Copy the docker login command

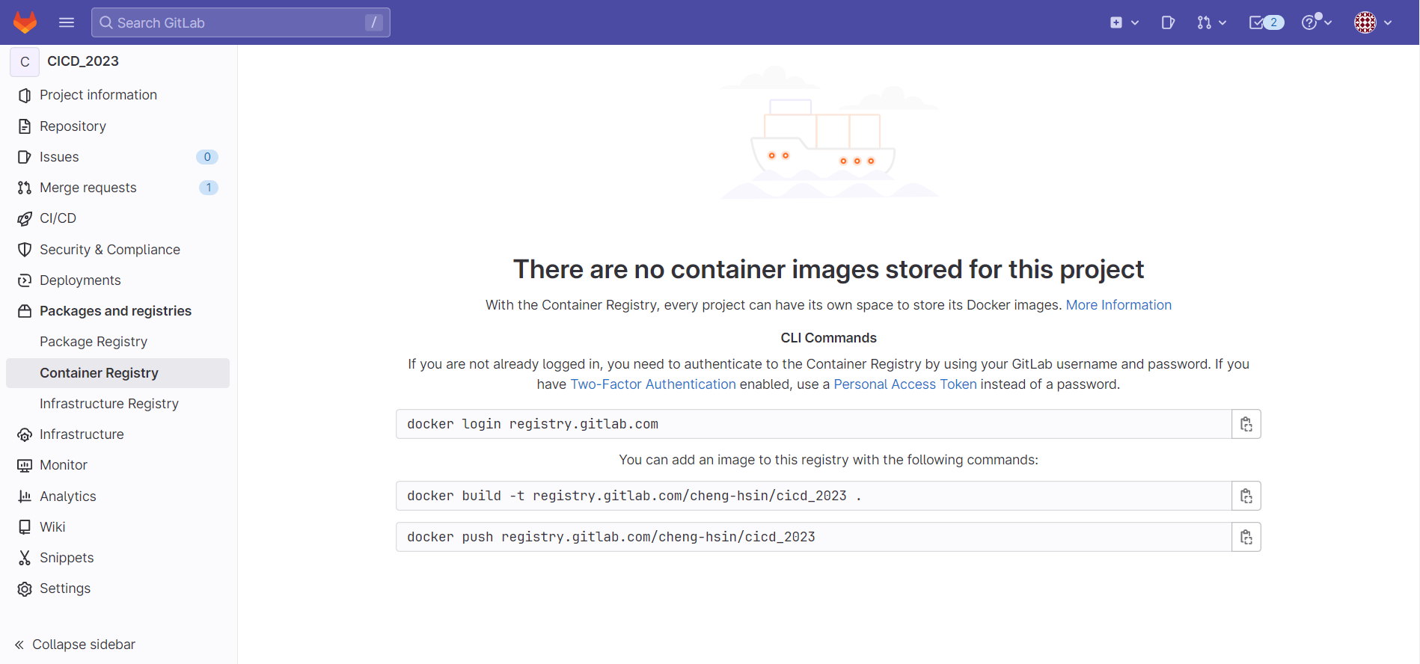[1246, 424]
